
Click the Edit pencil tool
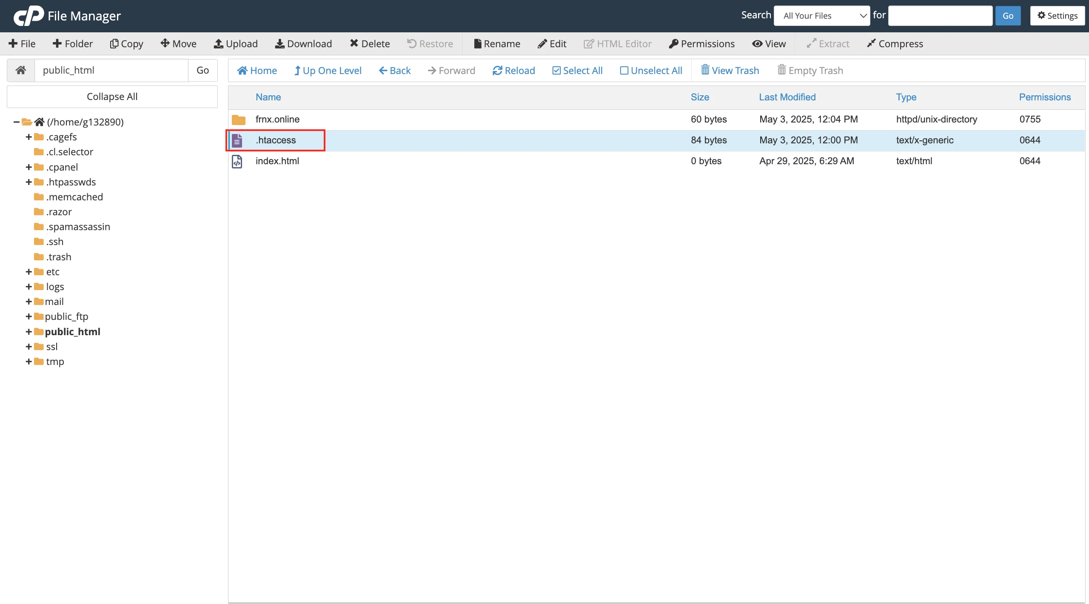pyautogui.click(x=552, y=44)
